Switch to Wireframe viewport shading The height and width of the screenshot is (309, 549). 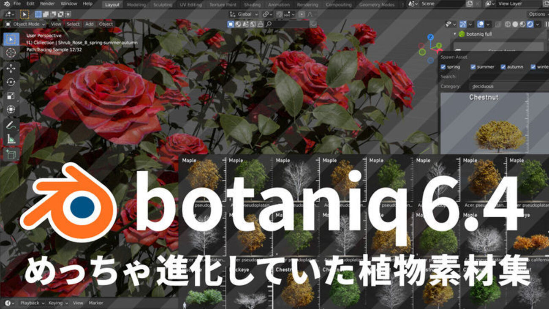point(508,24)
